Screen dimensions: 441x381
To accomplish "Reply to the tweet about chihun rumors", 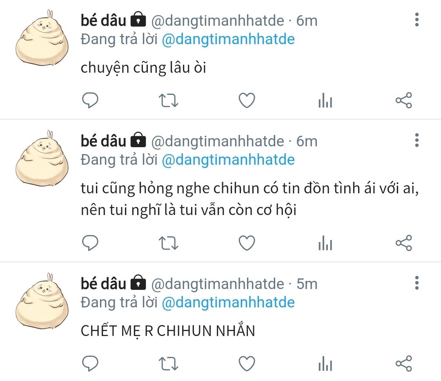I will (x=90, y=243).
